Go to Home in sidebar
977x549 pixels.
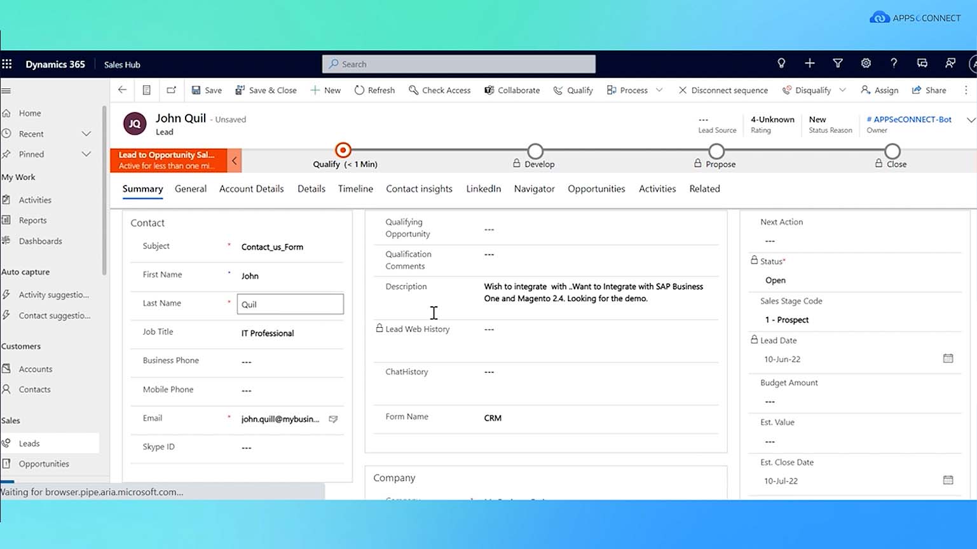(30, 113)
